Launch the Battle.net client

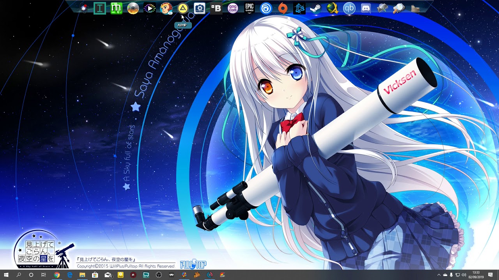pyautogui.click(x=299, y=8)
